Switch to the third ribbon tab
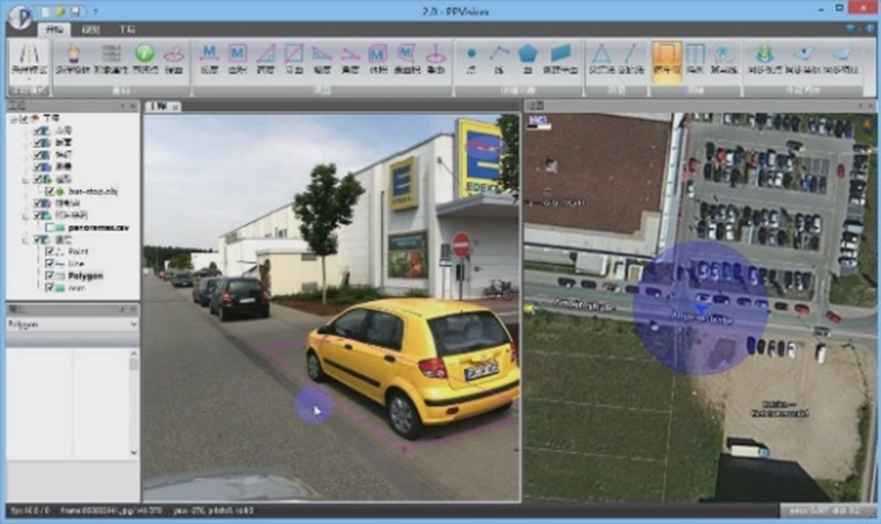Image resolution: width=881 pixels, height=524 pixels. (x=127, y=29)
